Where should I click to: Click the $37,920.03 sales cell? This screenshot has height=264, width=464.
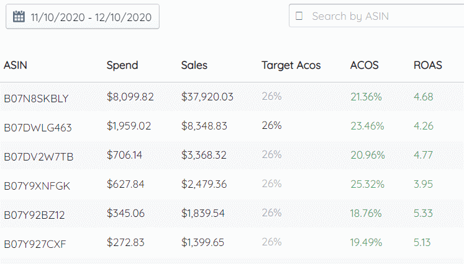click(x=207, y=97)
